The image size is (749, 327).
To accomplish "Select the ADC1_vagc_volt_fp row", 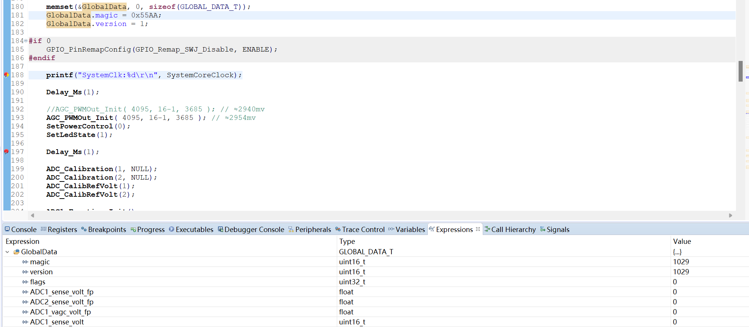I will 376,312.
